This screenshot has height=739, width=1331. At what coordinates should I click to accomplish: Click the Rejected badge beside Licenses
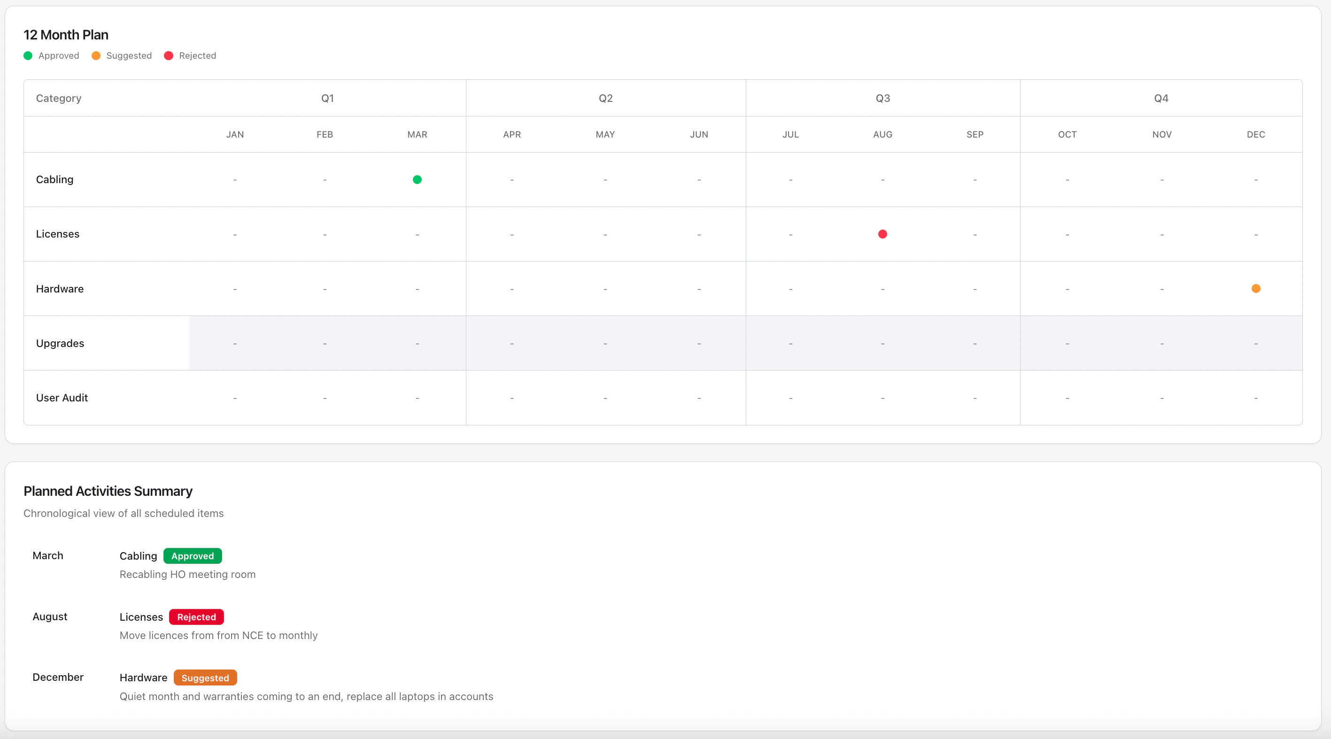pos(196,617)
